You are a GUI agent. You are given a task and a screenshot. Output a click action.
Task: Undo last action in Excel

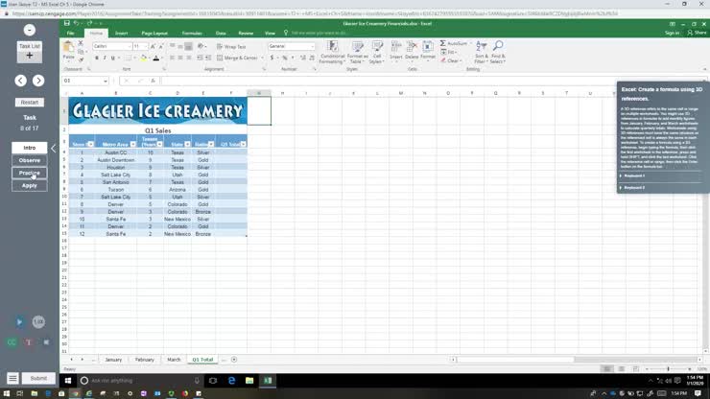pyautogui.click(x=76, y=23)
